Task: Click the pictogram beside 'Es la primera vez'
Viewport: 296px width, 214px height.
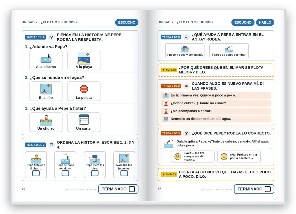Action: [166, 95]
